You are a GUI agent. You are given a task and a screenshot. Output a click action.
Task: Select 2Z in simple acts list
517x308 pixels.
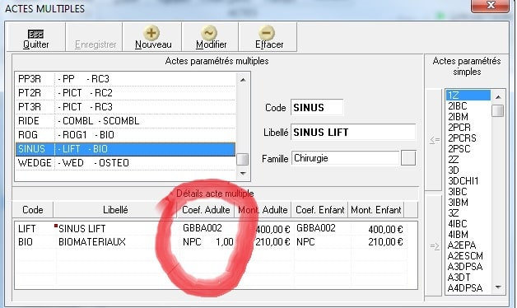tap(468, 160)
